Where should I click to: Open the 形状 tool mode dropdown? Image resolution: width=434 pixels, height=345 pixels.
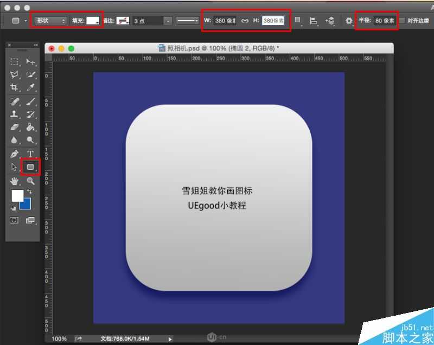52,21
